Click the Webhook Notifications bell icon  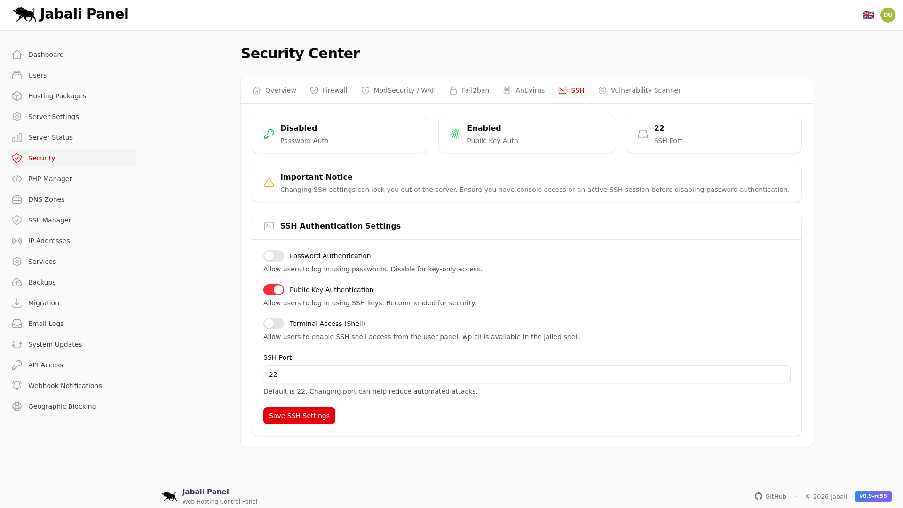click(x=17, y=386)
